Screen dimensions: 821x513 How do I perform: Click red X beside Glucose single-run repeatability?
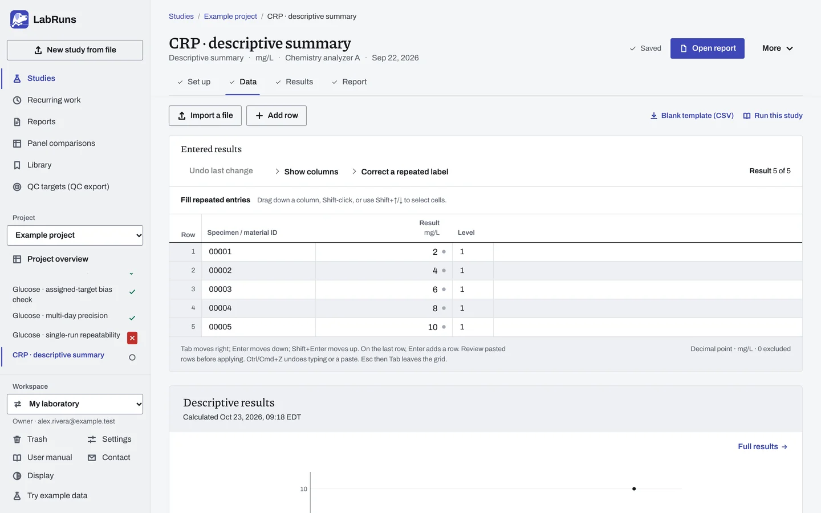pyautogui.click(x=132, y=338)
